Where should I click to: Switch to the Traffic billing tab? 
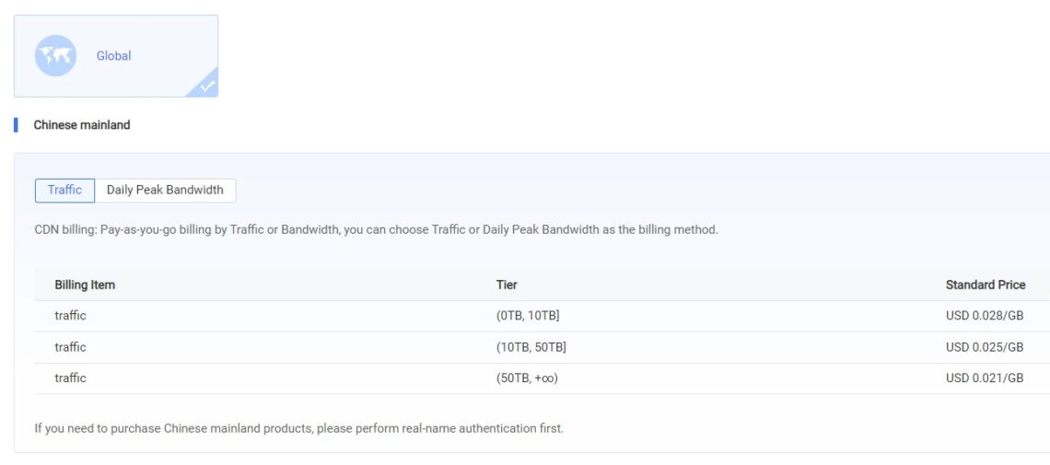(x=64, y=190)
